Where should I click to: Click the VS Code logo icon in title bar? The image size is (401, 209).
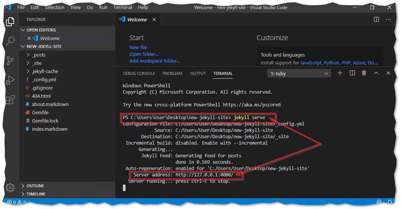(8, 7)
